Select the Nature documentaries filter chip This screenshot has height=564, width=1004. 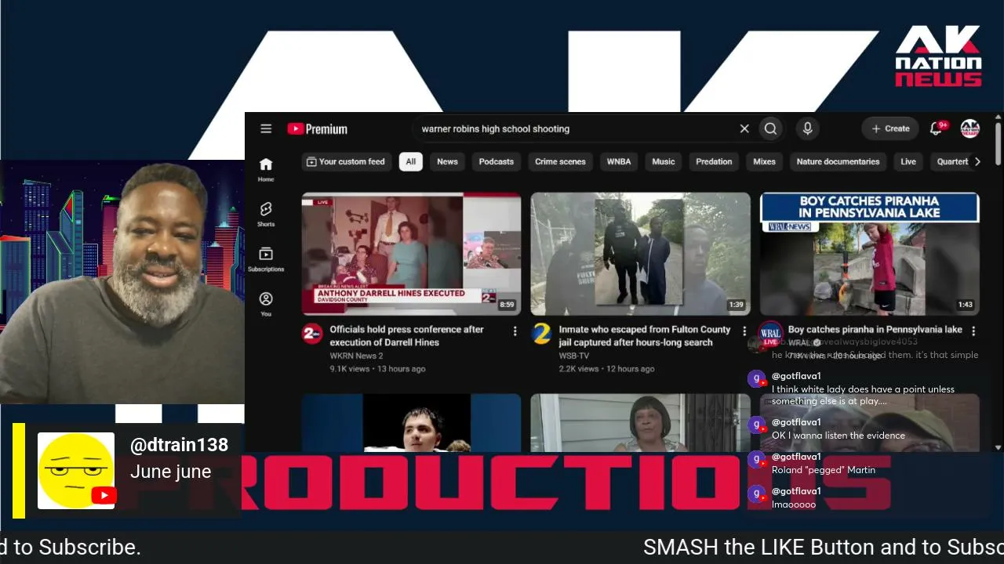click(x=838, y=161)
